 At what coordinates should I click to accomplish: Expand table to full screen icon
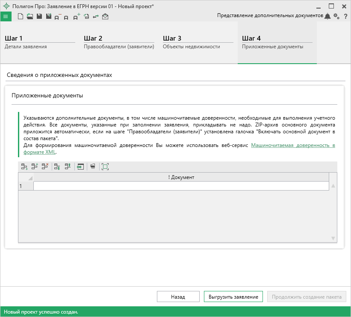tap(105, 167)
